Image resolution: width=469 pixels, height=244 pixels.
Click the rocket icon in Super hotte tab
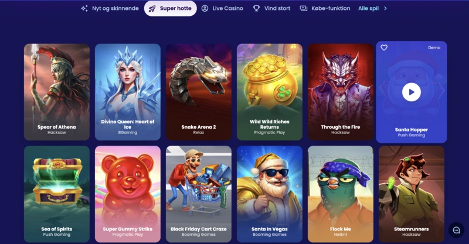[152, 8]
